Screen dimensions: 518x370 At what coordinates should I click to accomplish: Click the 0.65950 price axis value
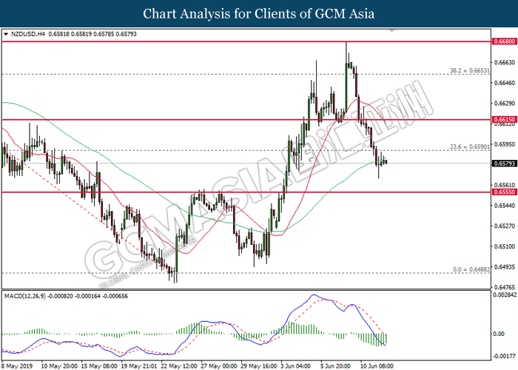coord(505,144)
